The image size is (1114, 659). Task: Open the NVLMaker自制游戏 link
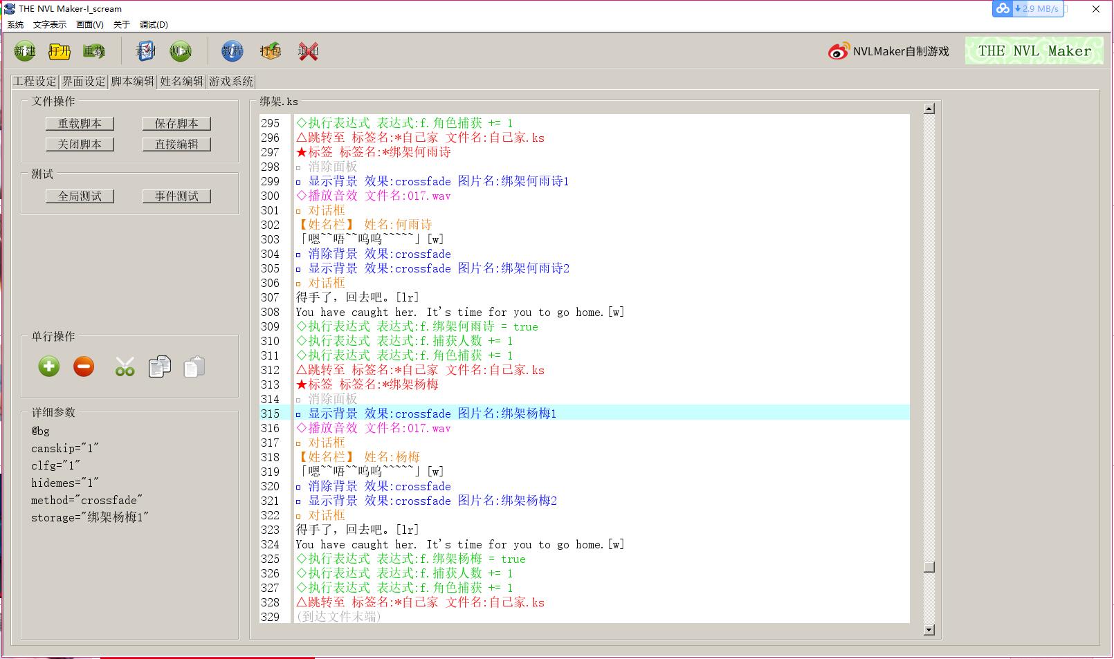point(901,51)
